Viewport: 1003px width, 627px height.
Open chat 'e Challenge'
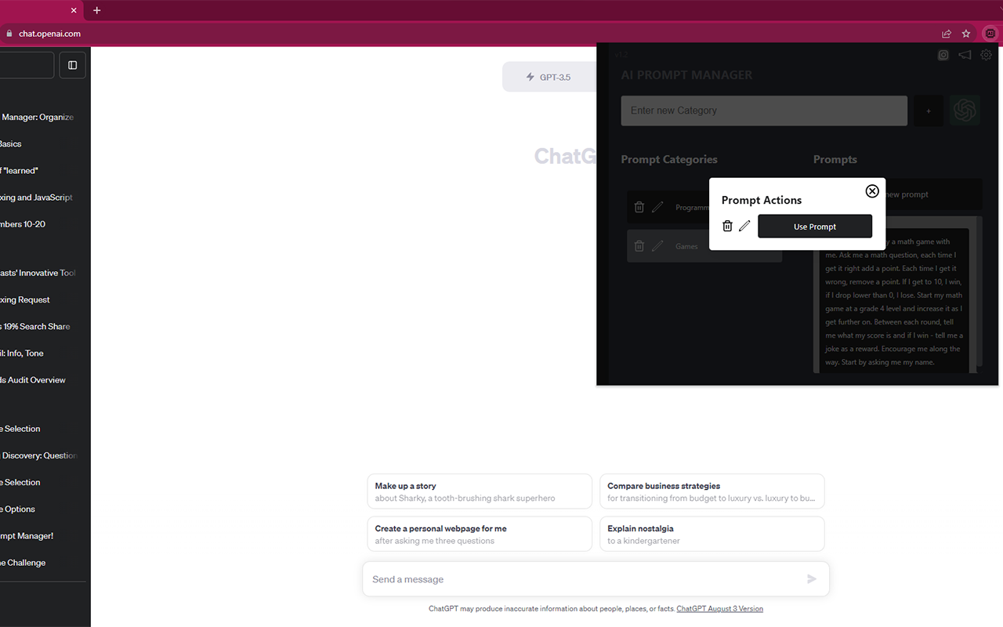coord(23,563)
